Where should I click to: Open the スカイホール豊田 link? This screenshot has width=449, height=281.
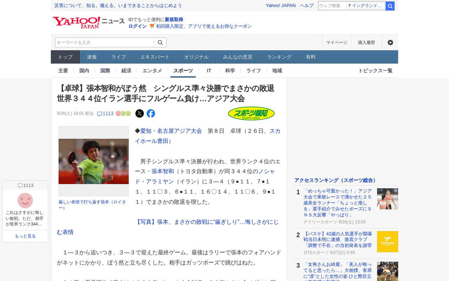(208, 136)
